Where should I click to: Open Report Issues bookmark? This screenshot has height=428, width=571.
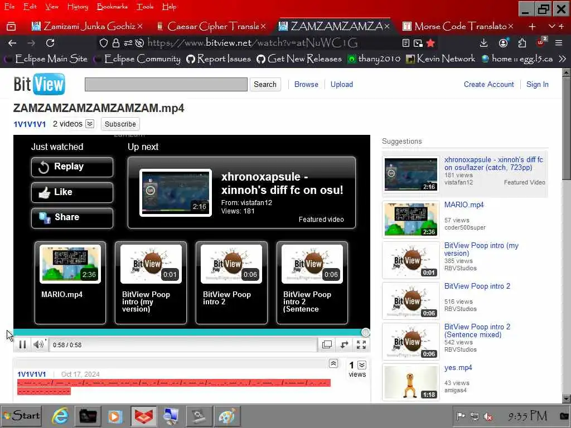[219, 59]
